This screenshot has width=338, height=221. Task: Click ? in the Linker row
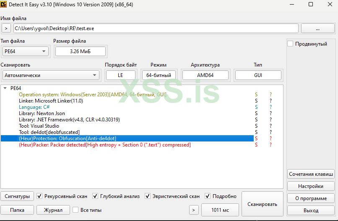271,101
